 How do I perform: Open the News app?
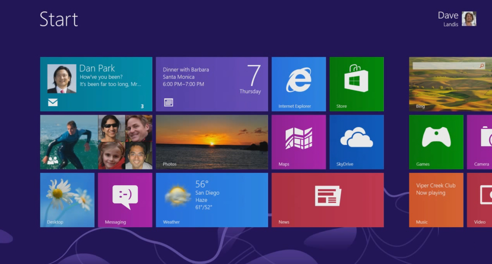(x=327, y=200)
